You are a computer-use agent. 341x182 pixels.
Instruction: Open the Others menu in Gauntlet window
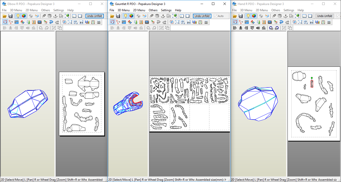(x=153, y=10)
